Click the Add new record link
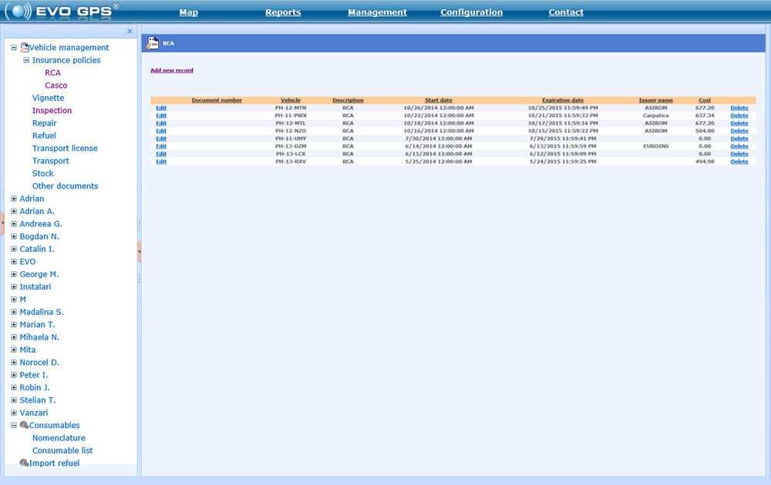Viewport: 771px width, 485px height. click(171, 70)
